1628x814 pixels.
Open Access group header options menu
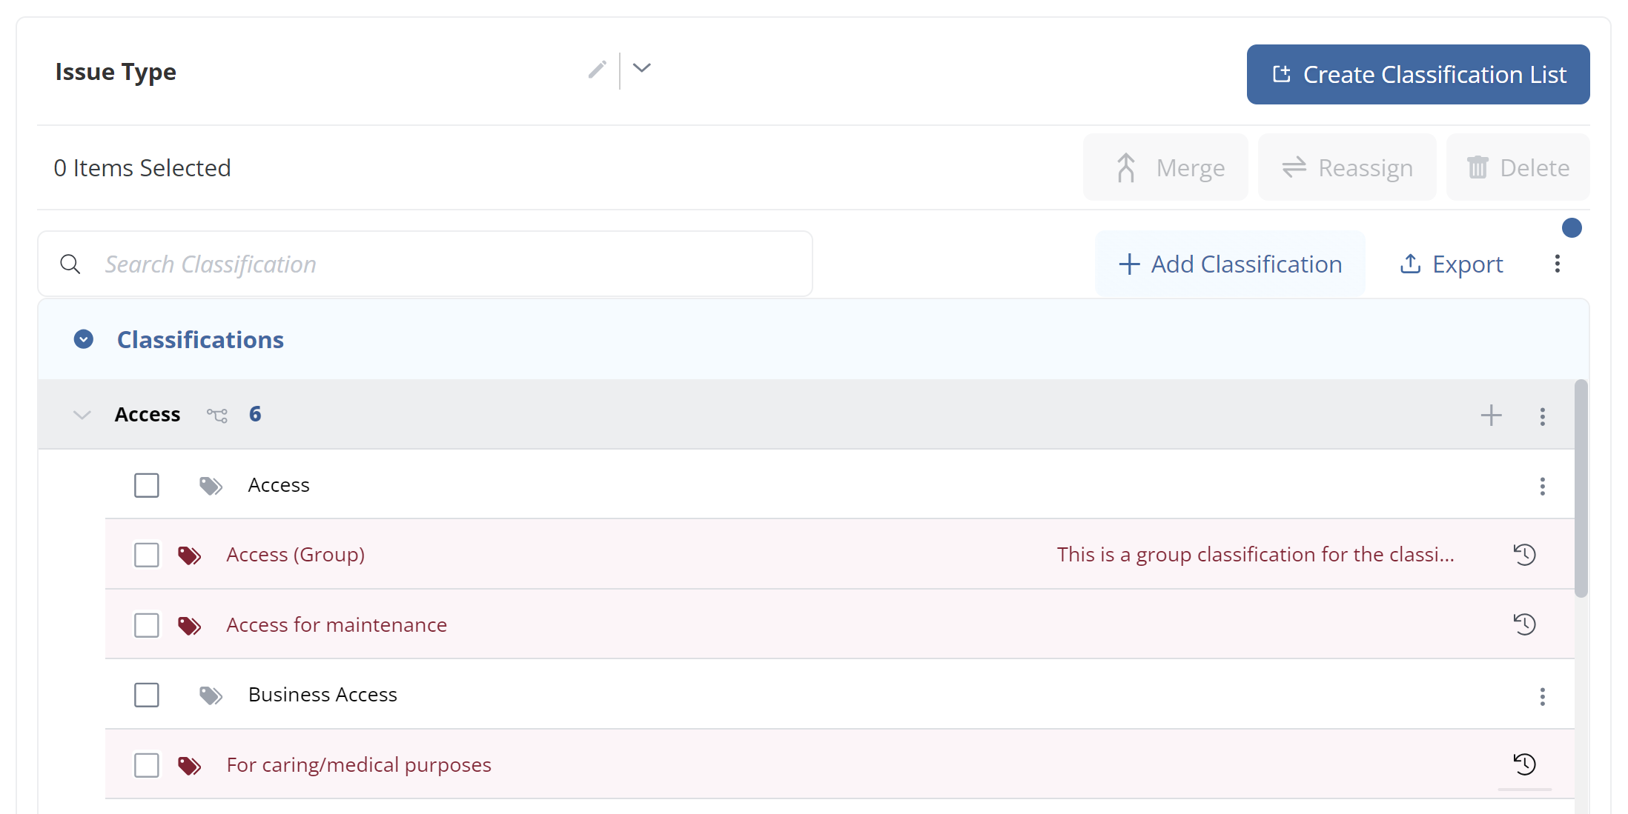1543,416
